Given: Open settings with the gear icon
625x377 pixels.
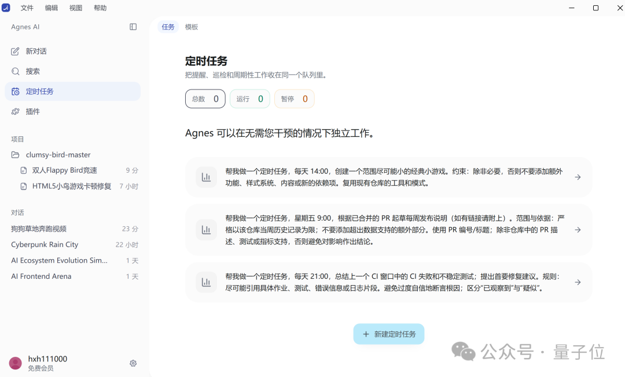Looking at the screenshot, I should coord(133,363).
